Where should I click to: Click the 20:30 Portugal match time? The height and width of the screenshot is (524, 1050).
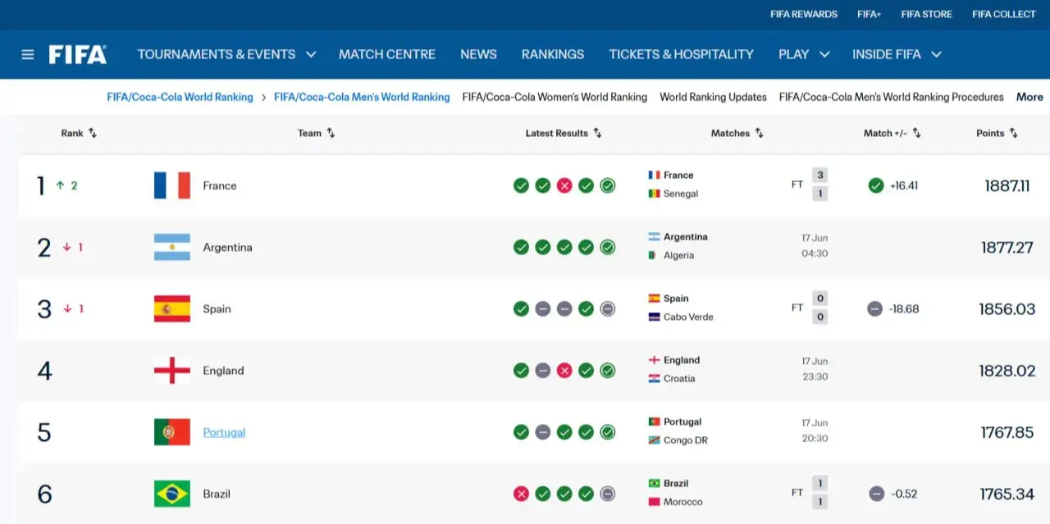815,439
